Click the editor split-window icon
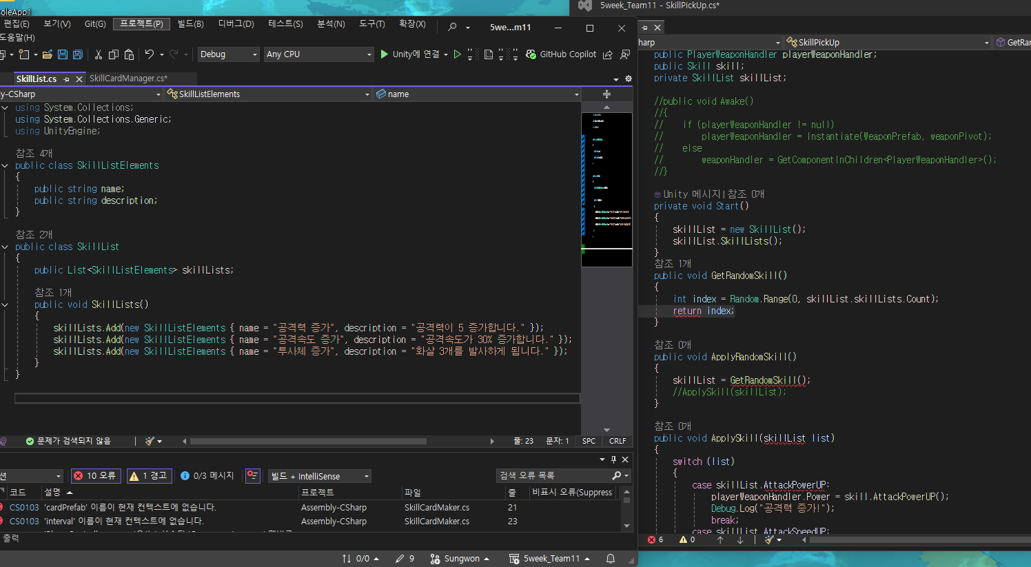1031x567 pixels. tap(606, 94)
